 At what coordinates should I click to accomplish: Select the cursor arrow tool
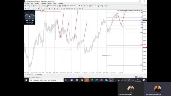[25, 8]
